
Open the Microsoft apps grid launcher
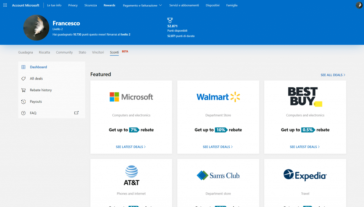pyautogui.click(x=5, y=5)
